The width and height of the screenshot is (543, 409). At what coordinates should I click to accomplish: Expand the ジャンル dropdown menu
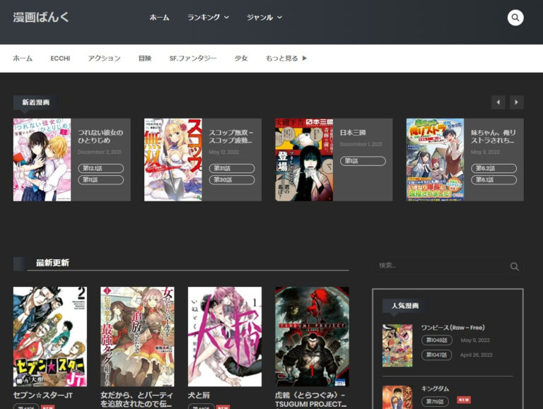click(x=264, y=18)
